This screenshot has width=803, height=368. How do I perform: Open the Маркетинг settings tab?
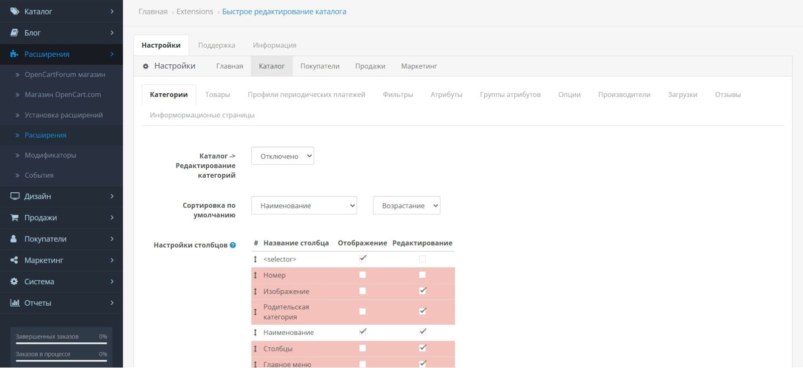tap(419, 66)
